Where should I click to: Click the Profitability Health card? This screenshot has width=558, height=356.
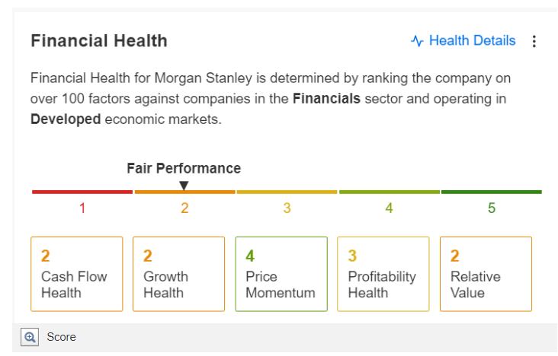(383, 274)
